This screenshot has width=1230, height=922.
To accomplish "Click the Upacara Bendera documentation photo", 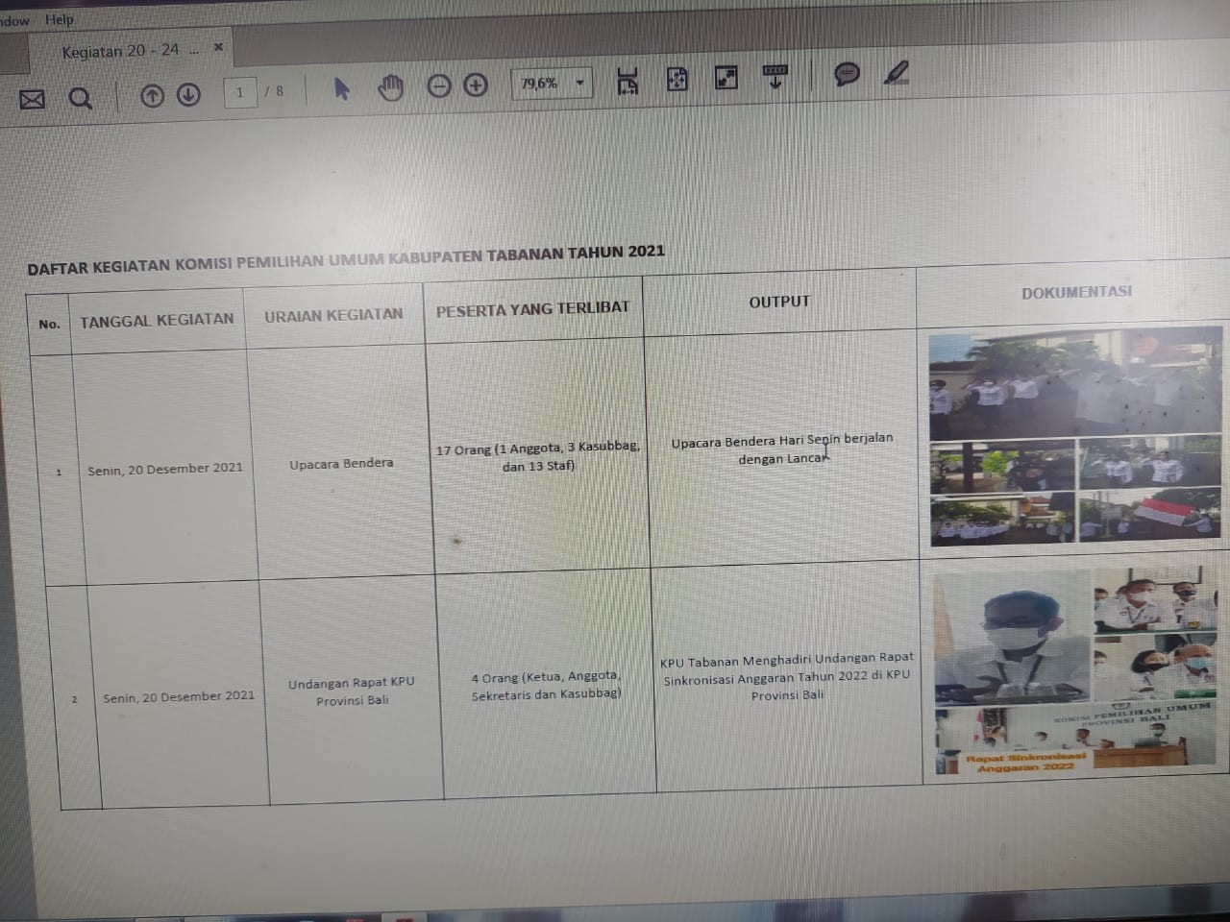I will (1074, 437).
